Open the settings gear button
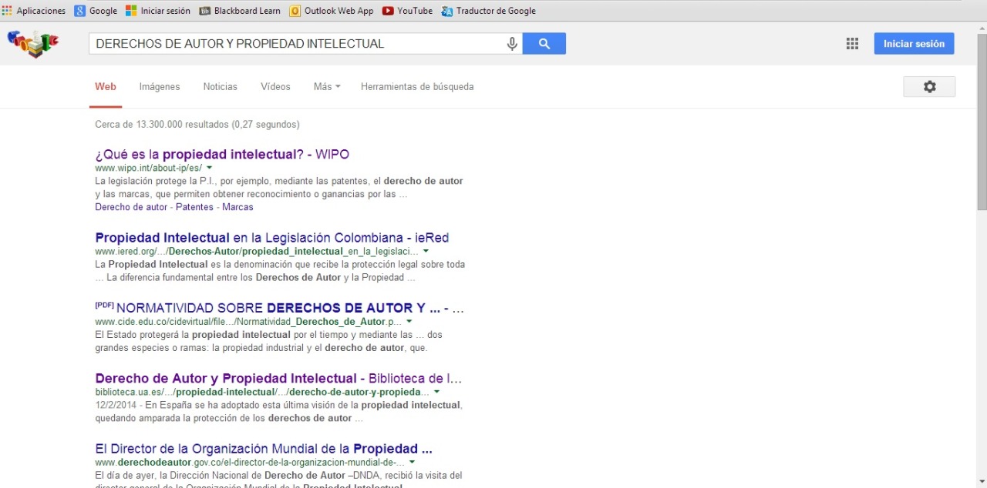Screen dimensions: 987x488 929,87
